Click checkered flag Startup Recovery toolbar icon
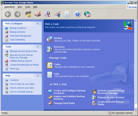The height and width of the screenshot is (116, 138). point(28,14)
